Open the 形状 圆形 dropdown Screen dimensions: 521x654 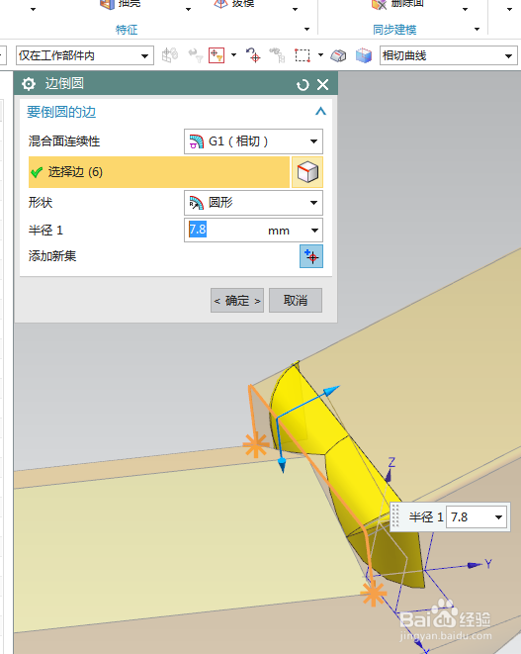click(x=253, y=203)
